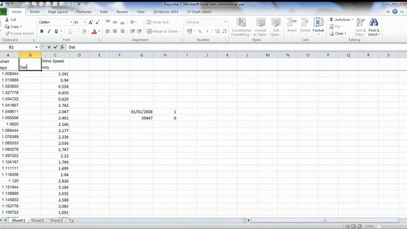Click the Cut scissors icon
This screenshot has height=229, width=407.
[7, 20]
